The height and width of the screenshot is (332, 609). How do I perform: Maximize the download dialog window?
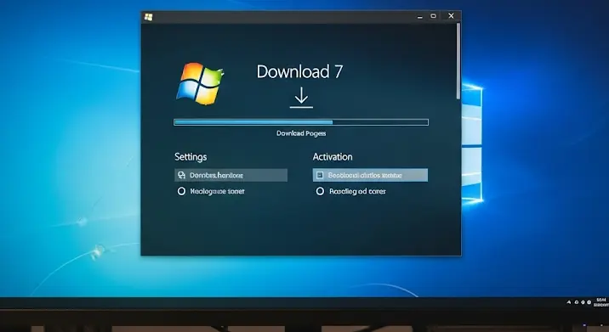(x=434, y=16)
